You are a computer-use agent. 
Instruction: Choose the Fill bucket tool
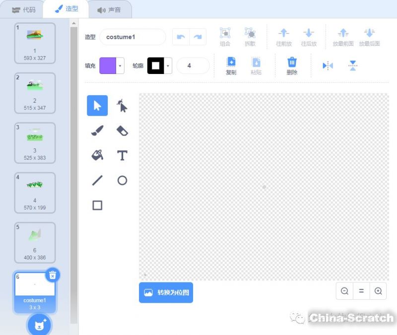click(97, 156)
